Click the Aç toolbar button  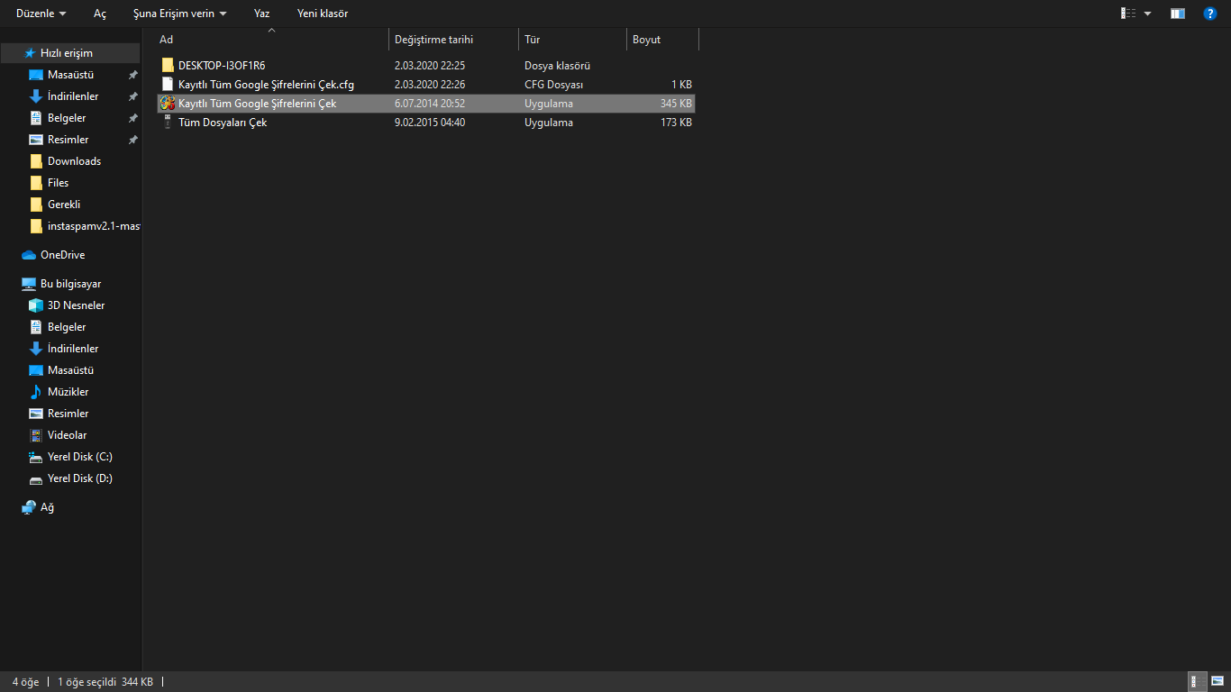coord(100,14)
